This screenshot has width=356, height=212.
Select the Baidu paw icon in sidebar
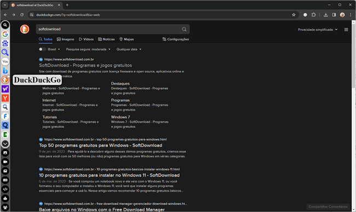click(x=5, y=43)
